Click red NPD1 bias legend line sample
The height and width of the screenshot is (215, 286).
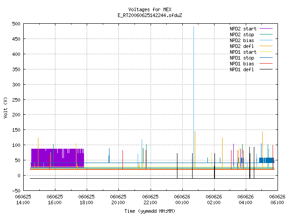coord(266,64)
